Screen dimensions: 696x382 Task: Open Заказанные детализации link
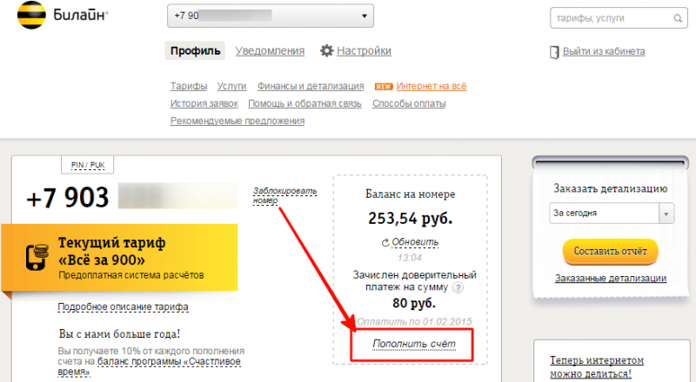(x=611, y=279)
